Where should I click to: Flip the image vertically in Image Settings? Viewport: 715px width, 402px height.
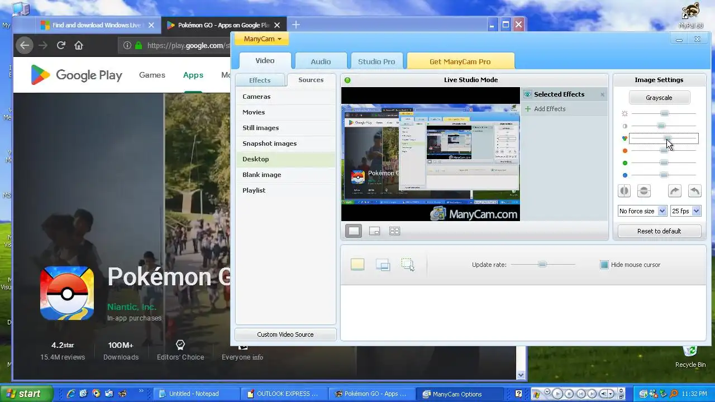click(x=643, y=191)
